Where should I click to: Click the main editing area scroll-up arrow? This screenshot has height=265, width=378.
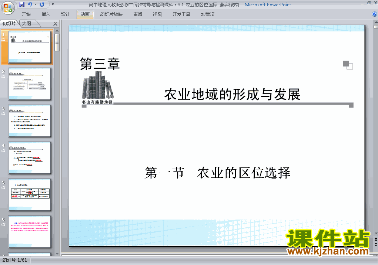click(x=376, y=22)
